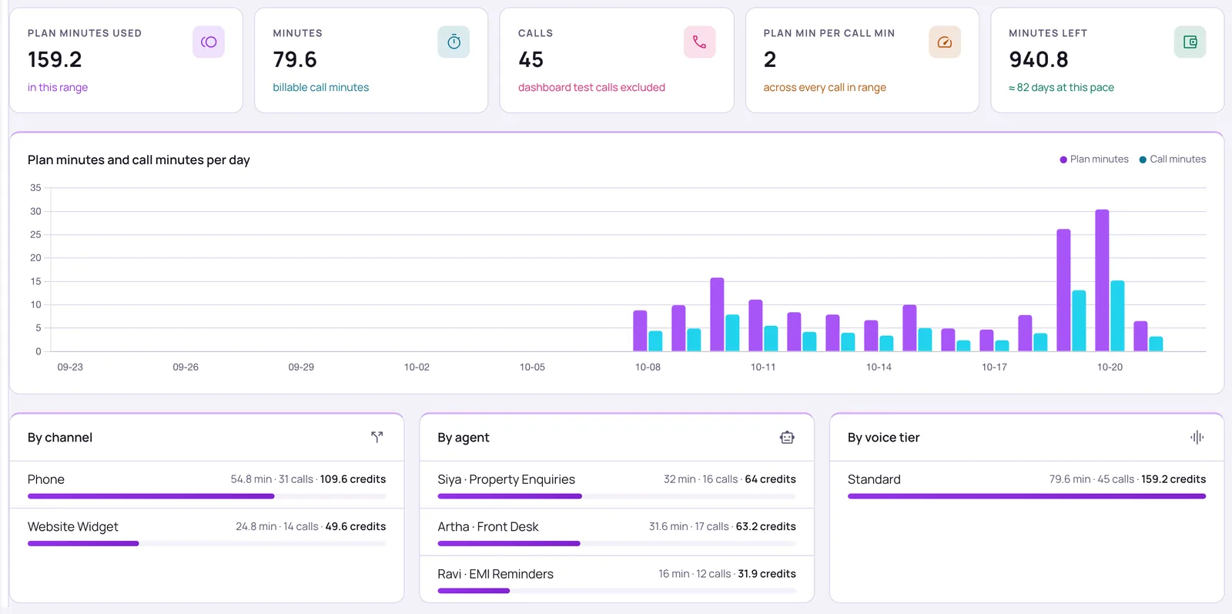Click the wallet icon on Minutes Left card
The width and height of the screenshot is (1232, 614).
coord(1190,42)
